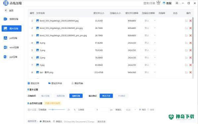Open folder icon for 3.jpg row
The height and width of the screenshot is (124, 198).
tap(186, 65)
